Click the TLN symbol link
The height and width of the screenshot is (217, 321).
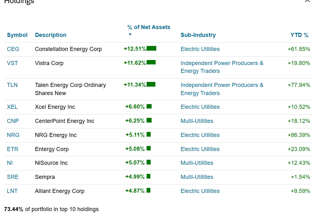coord(13,85)
